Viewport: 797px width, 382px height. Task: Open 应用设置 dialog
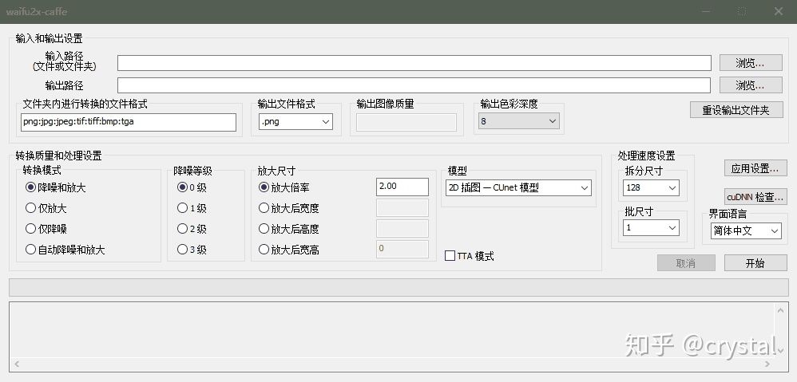click(x=755, y=168)
